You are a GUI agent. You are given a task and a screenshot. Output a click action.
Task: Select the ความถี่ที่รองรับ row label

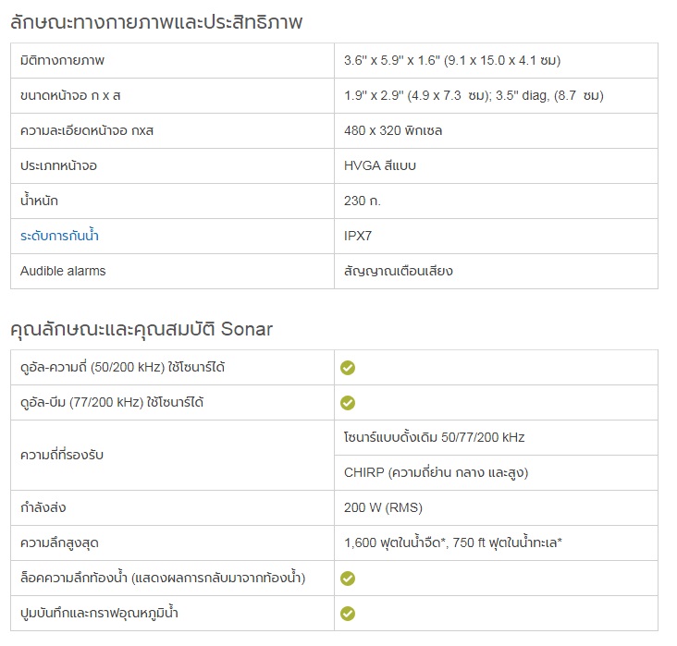coord(62,455)
